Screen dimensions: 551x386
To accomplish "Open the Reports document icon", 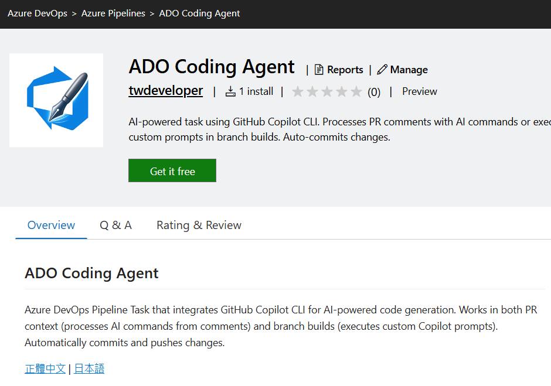I will coord(319,70).
